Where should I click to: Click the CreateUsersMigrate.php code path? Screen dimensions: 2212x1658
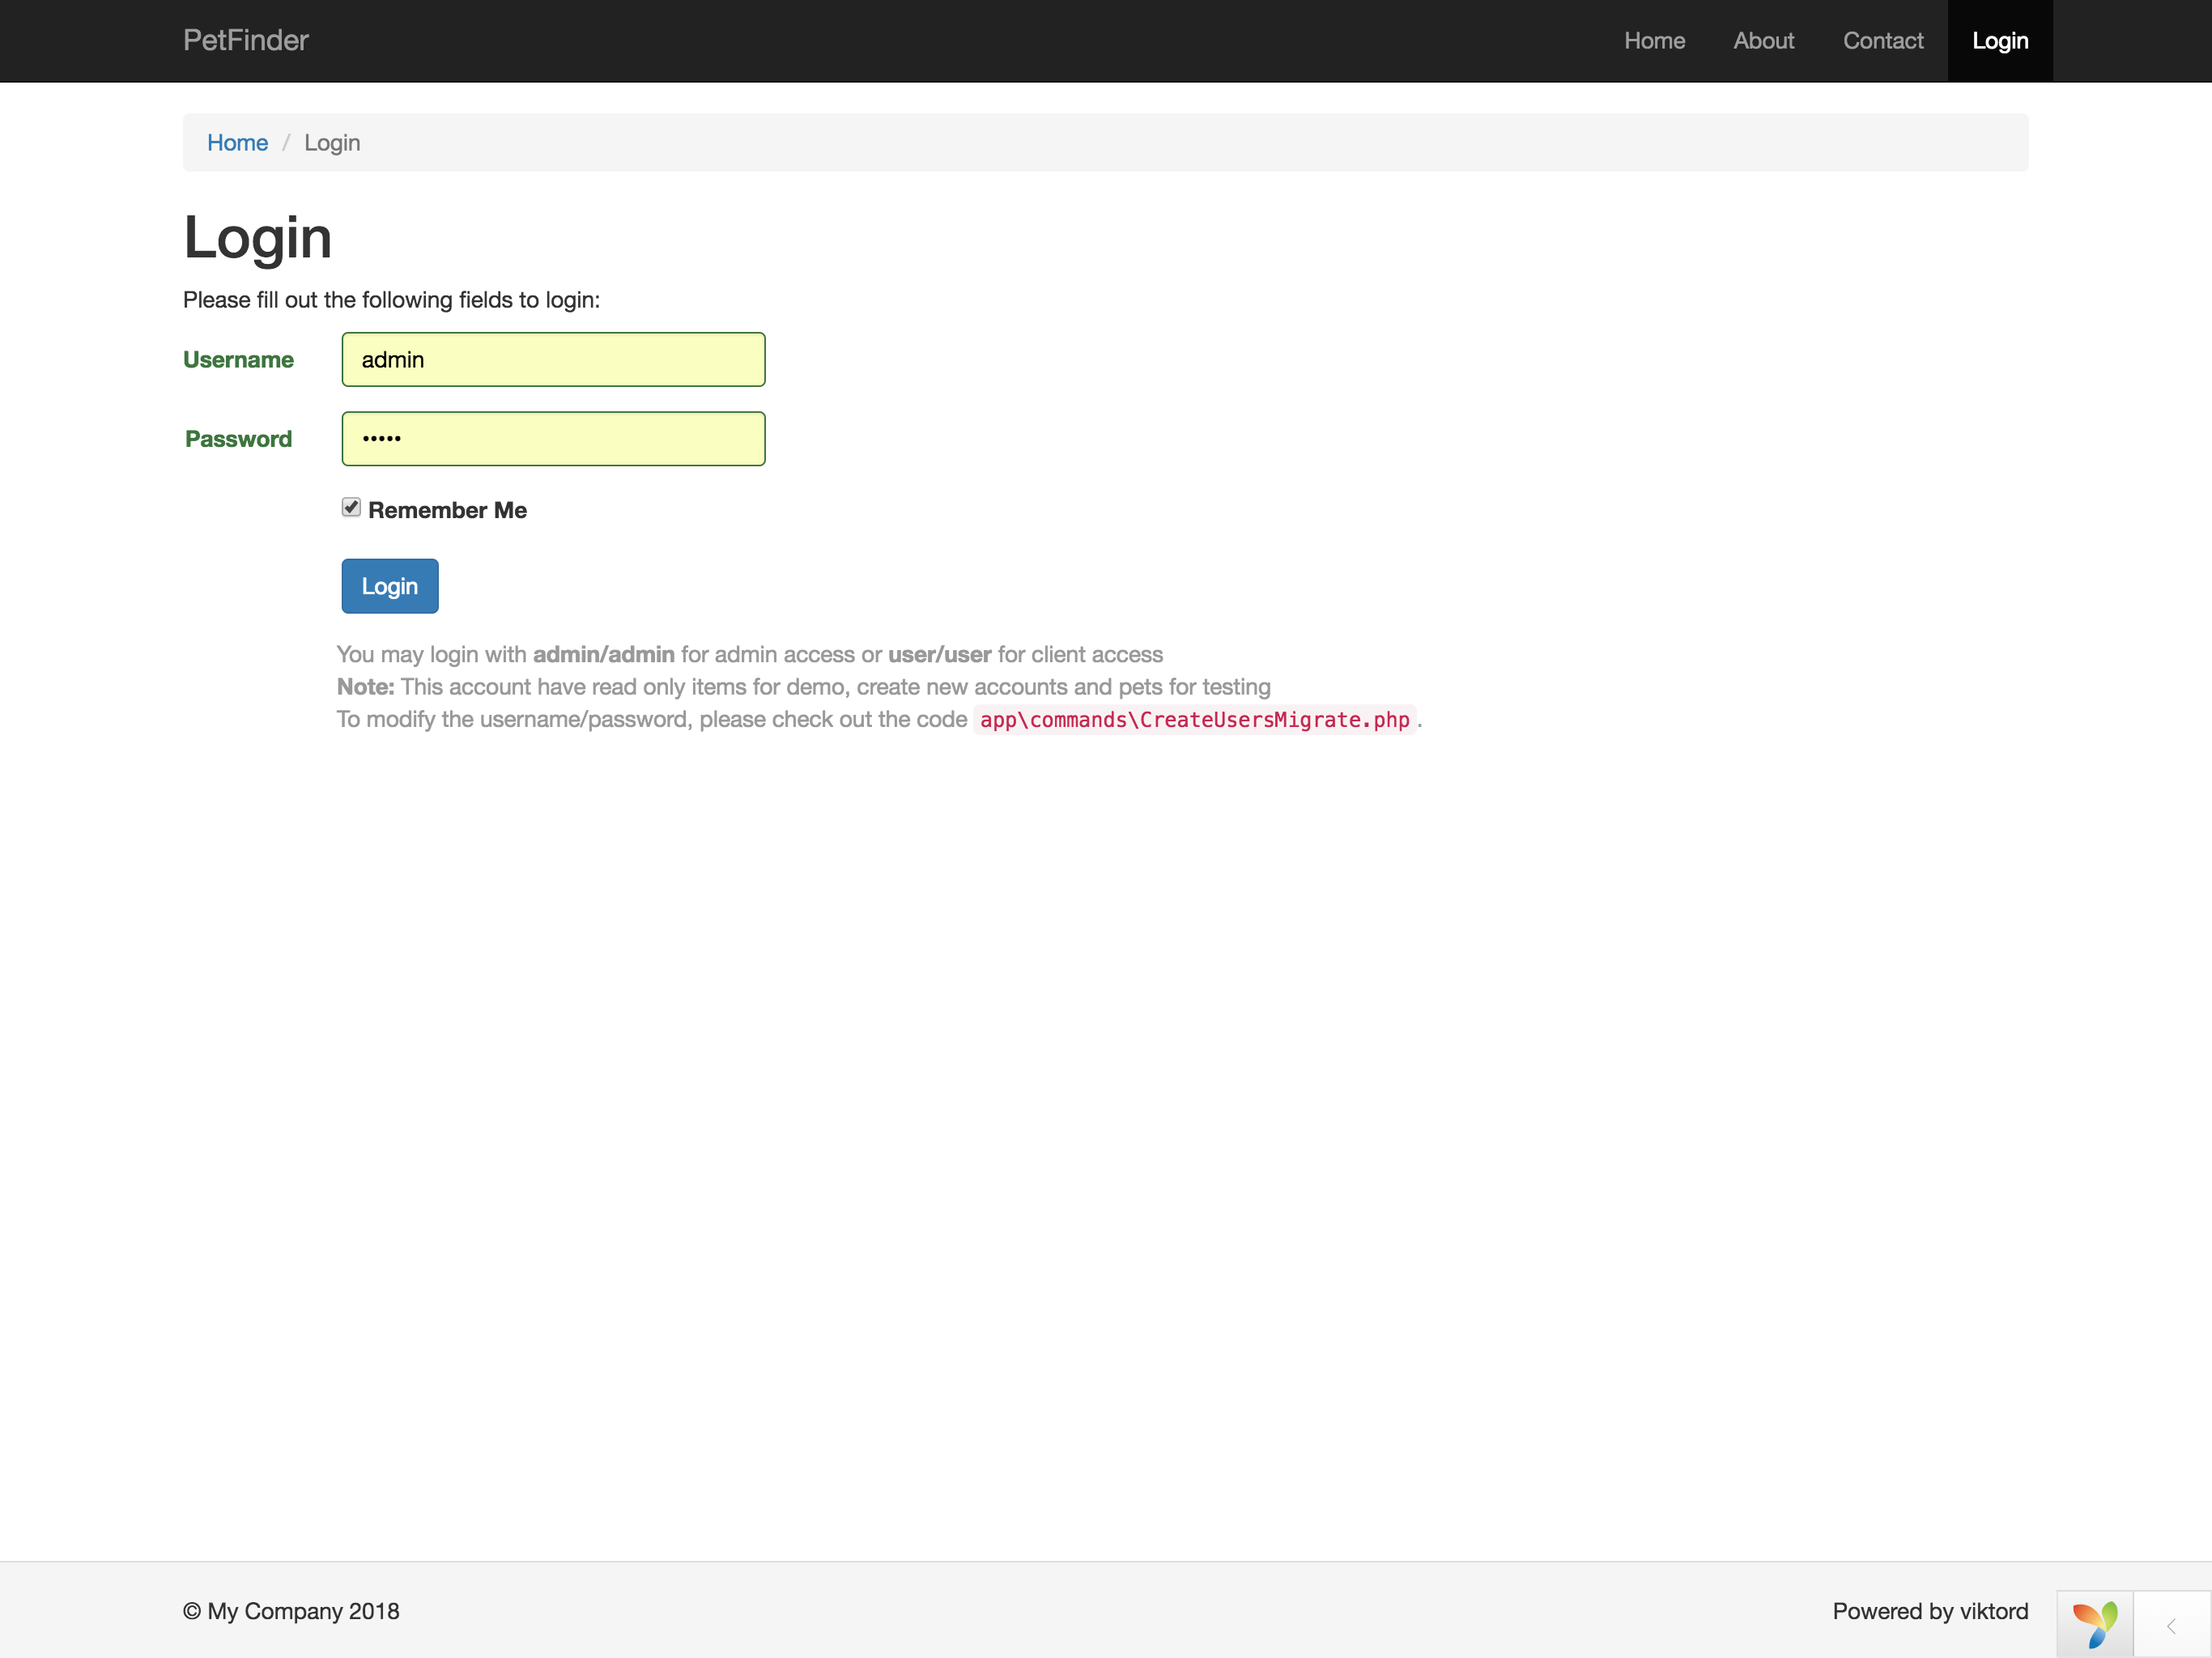coord(1194,720)
